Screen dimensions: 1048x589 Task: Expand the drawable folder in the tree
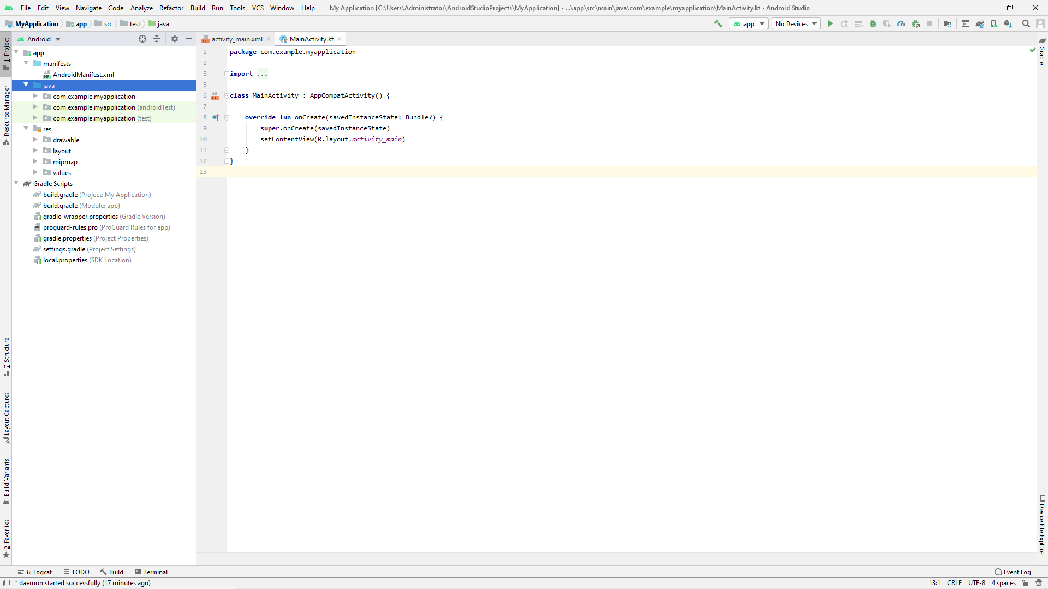pos(35,140)
